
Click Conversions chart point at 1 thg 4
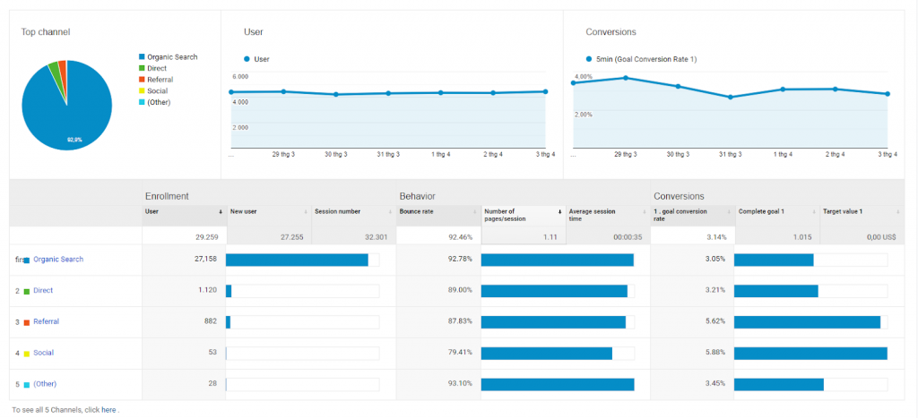point(783,90)
